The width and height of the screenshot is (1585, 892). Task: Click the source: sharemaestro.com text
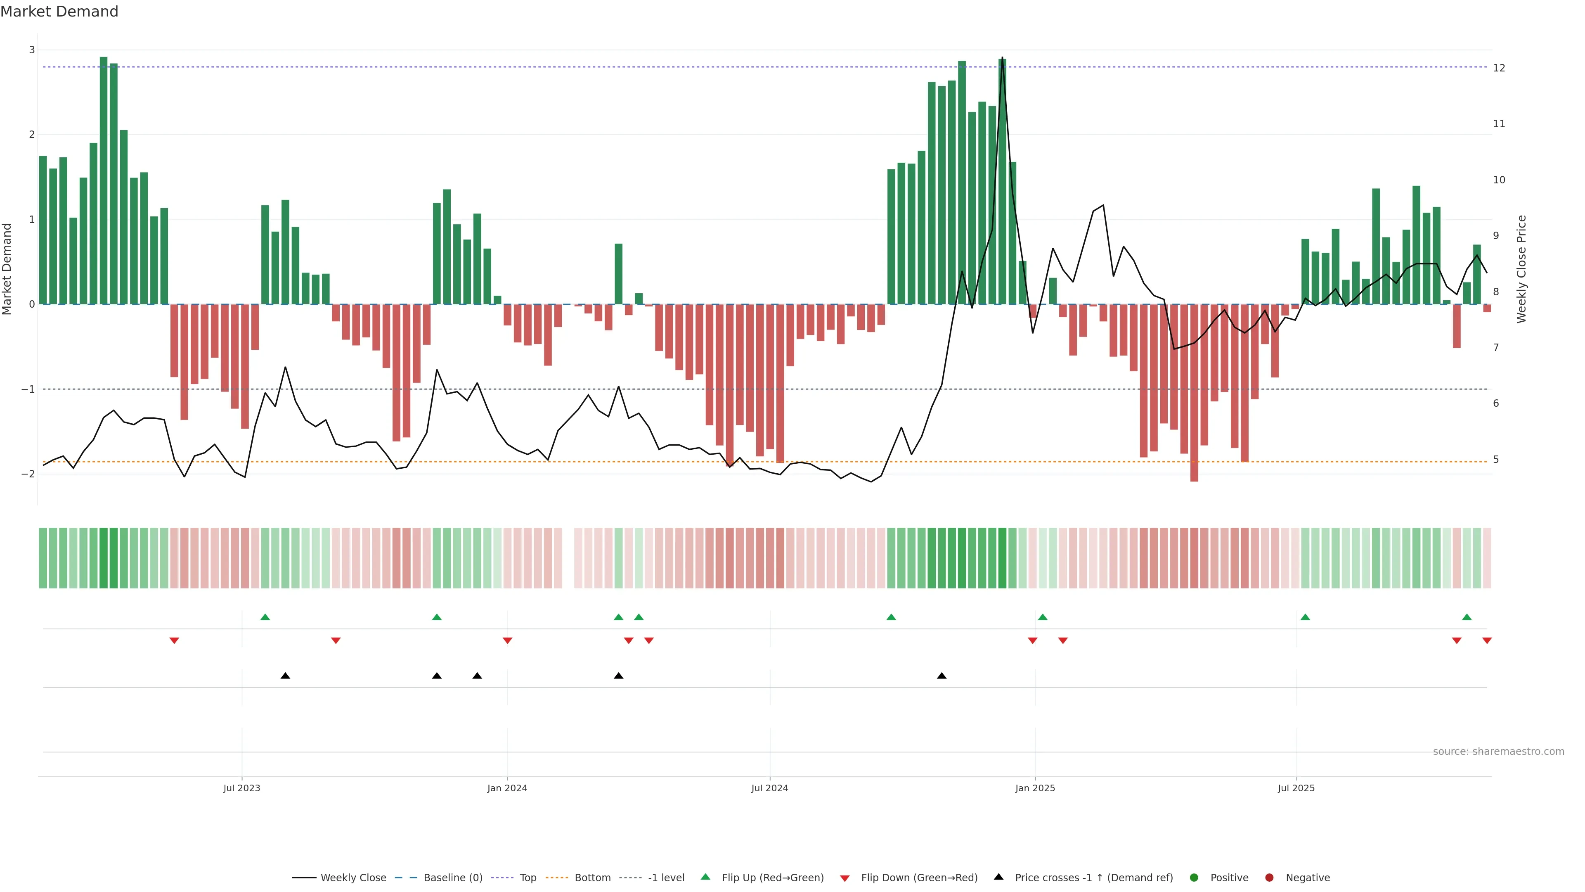1498,752
